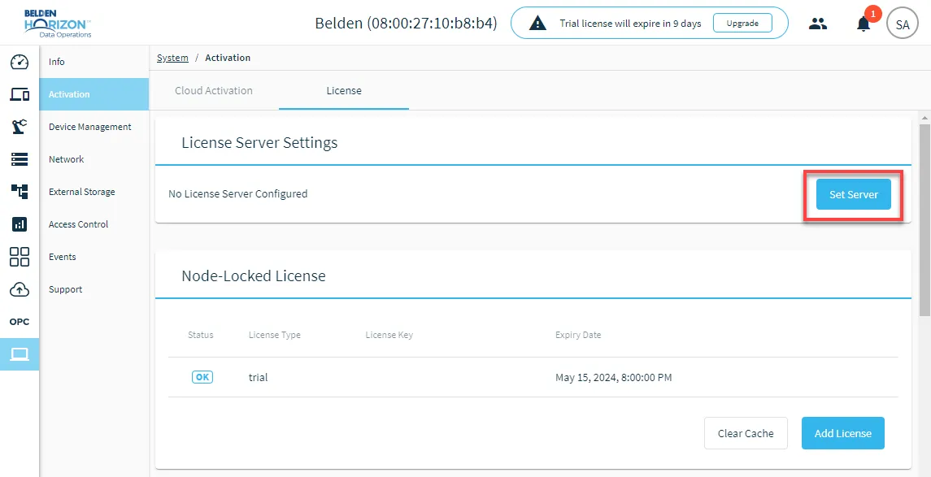Select the robot arm icon in sidebar
The image size is (931, 477).
pyautogui.click(x=20, y=127)
